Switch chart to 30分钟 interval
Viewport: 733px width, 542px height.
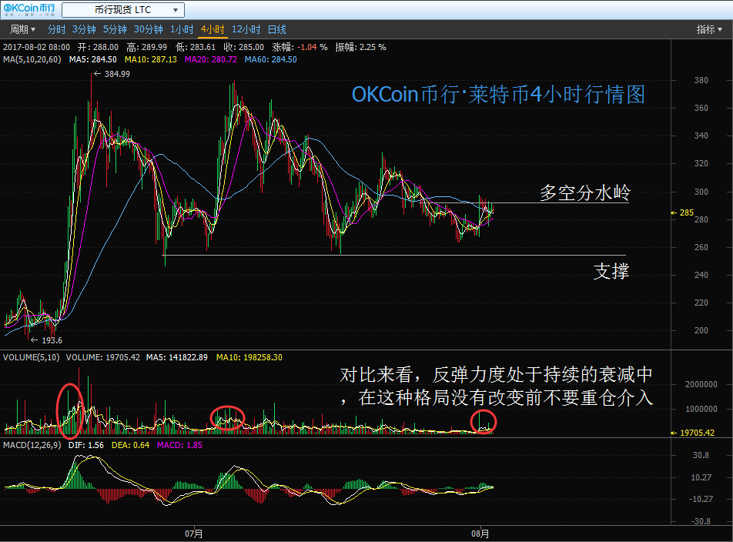point(148,29)
